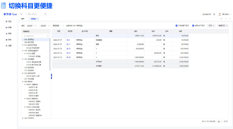Screen dimensions: 233x129
Task: Toggle the 无发生额不显示 checkbox
Action: 177,26
